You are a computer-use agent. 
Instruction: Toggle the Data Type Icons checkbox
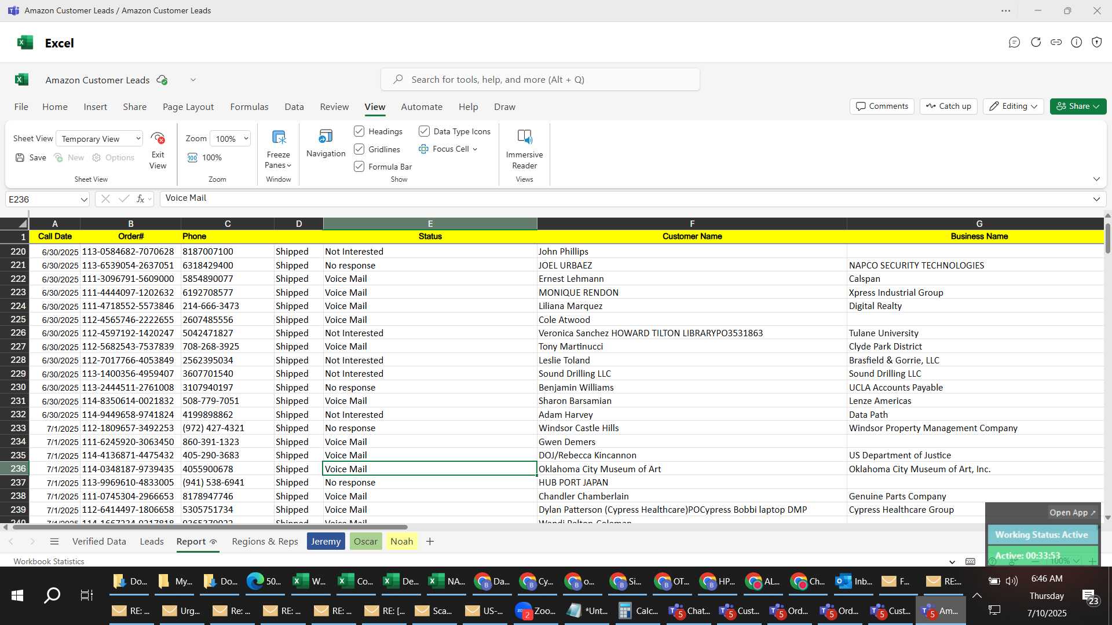click(424, 131)
